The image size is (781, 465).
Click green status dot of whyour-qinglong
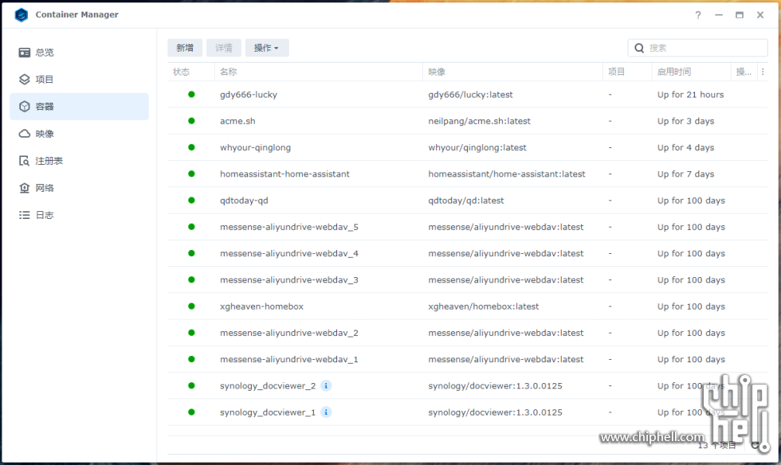point(191,147)
